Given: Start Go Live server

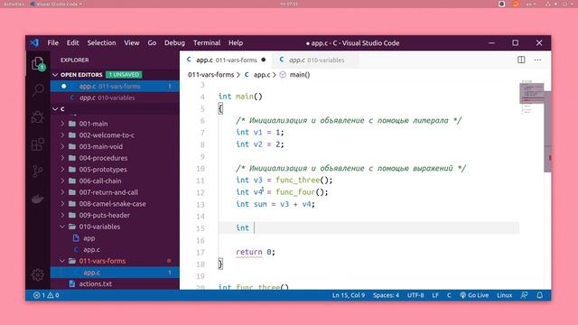Looking at the screenshot, I should click(474, 295).
